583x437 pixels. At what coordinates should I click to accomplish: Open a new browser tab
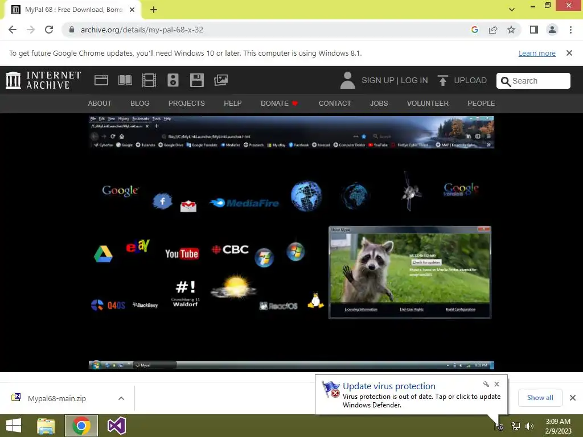(154, 10)
